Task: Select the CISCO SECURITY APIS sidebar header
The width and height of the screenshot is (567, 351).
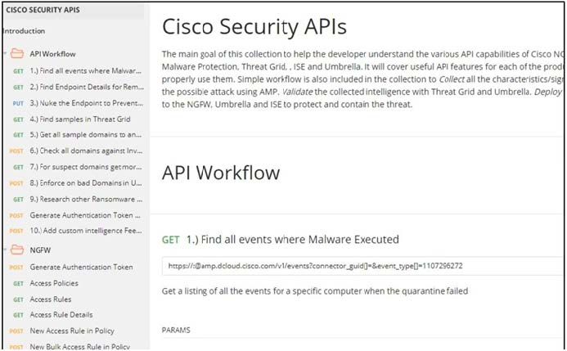Action: pyautogui.click(x=40, y=11)
